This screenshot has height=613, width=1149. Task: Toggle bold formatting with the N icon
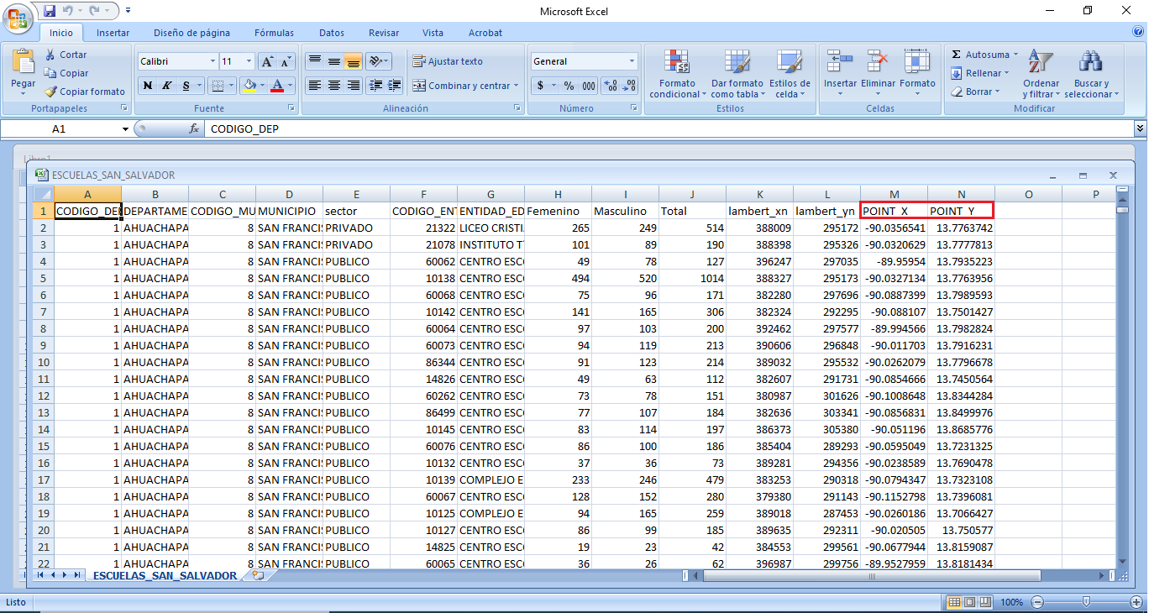click(148, 86)
